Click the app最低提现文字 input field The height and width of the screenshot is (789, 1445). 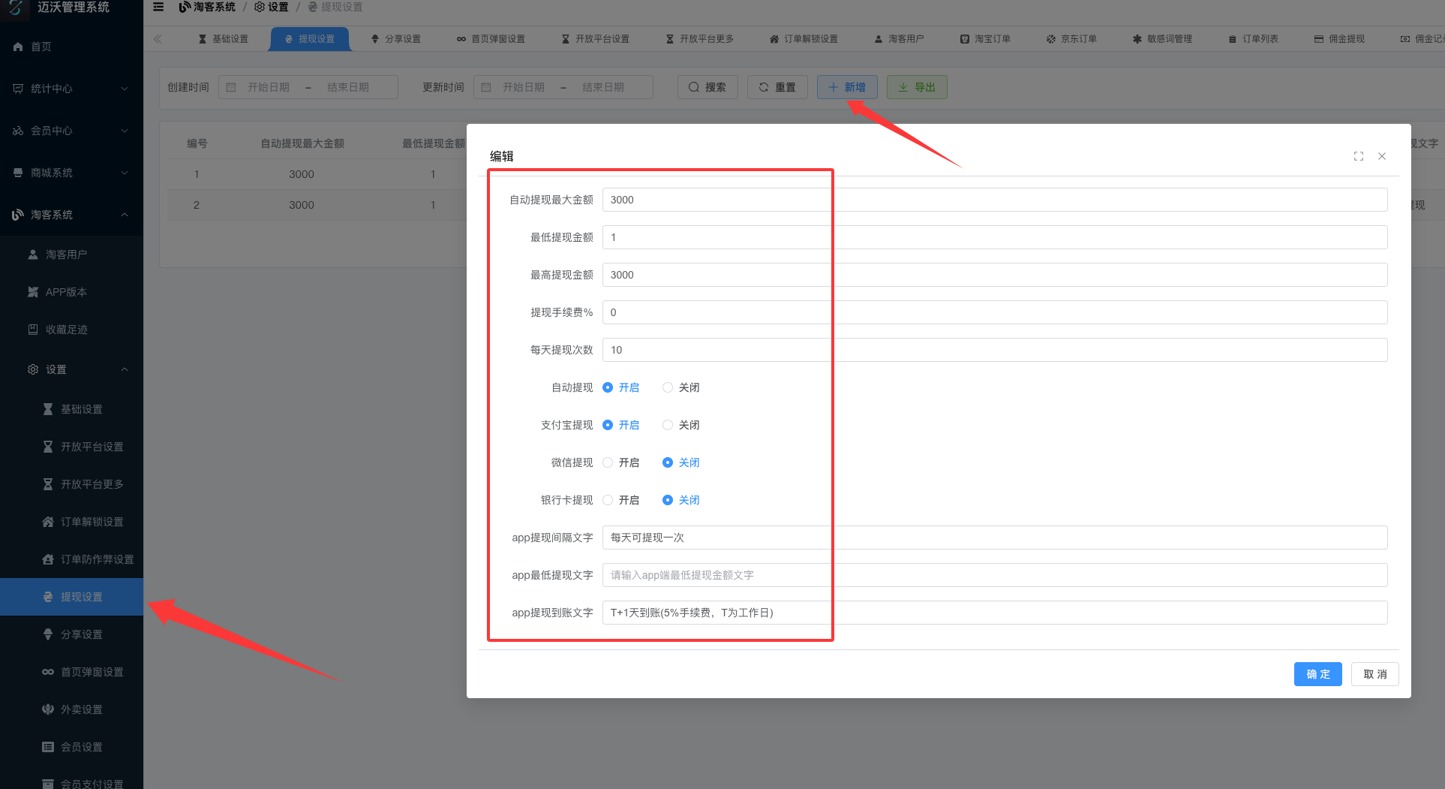[x=994, y=575]
